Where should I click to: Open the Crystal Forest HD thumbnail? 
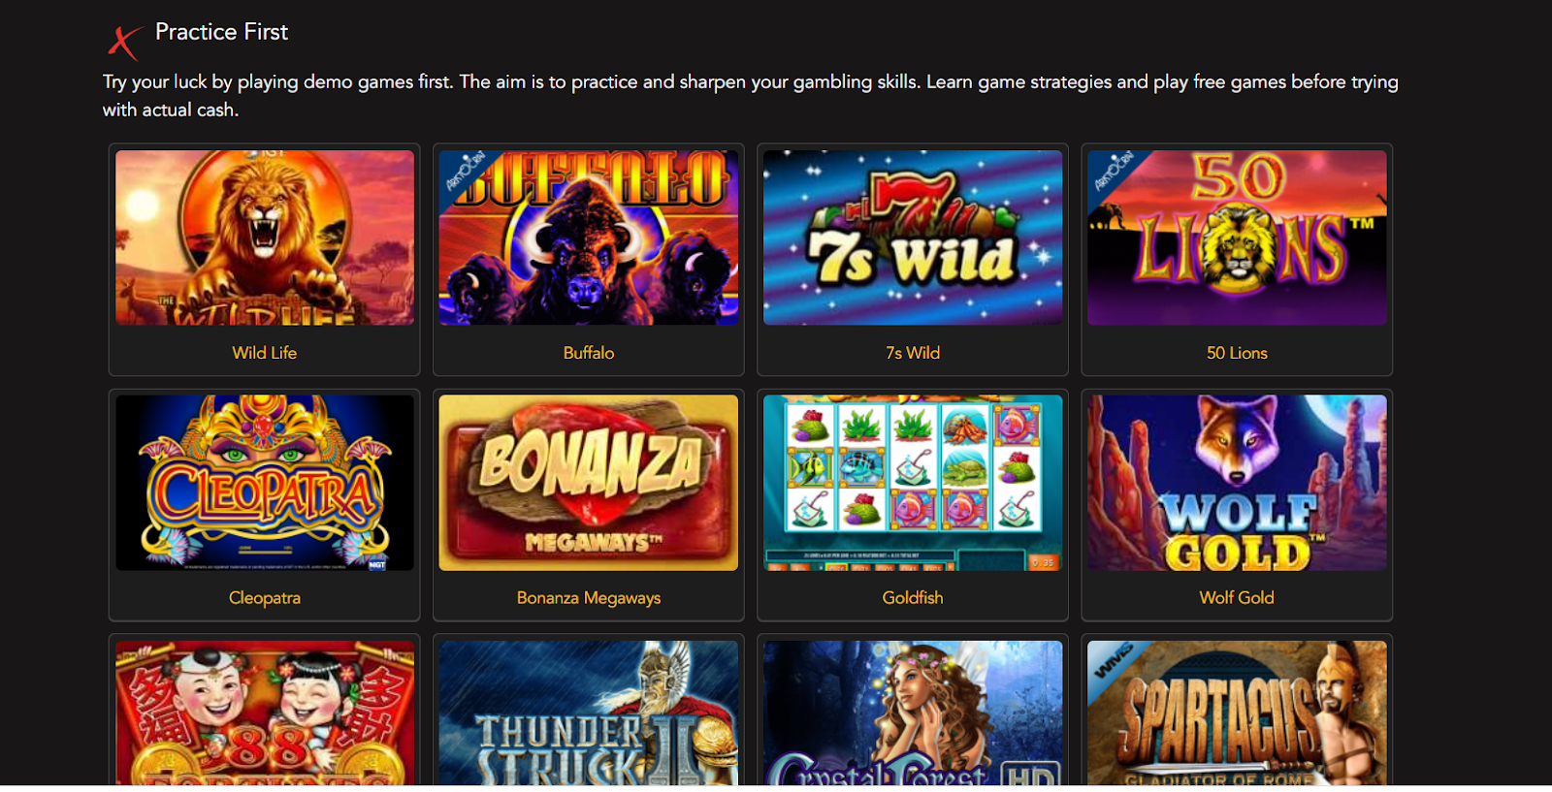pyautogui.click(x=913, y=713)
